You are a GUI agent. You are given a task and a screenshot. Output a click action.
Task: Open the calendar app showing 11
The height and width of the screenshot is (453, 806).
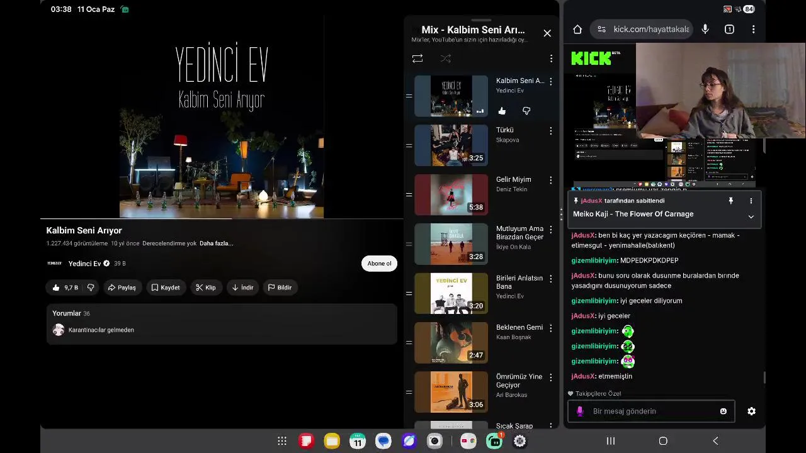click(358, 441)
